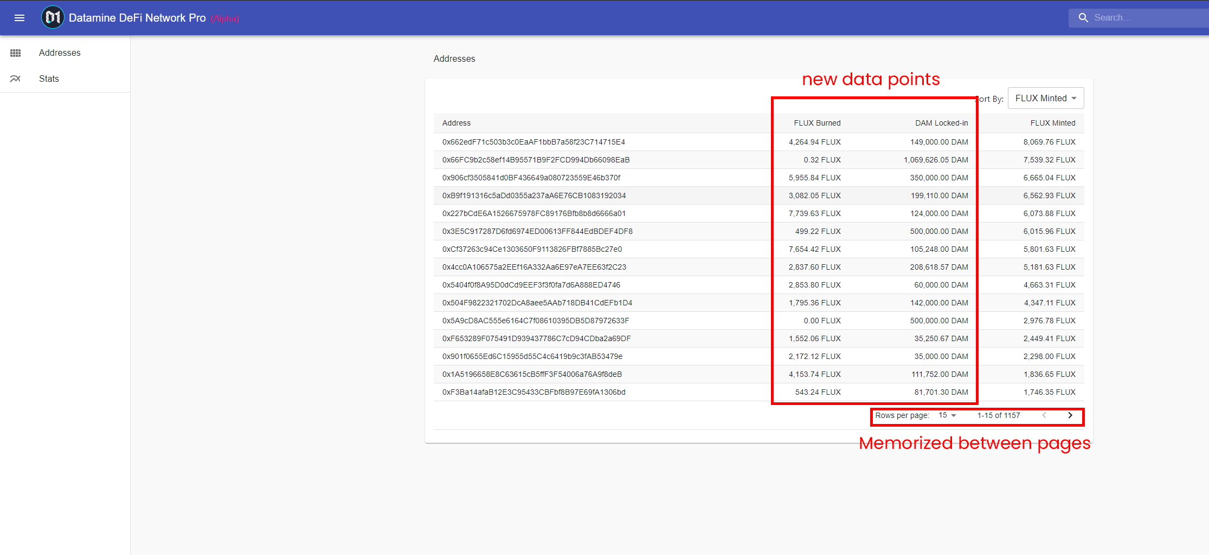Click the Addresses grid icon in sidebar
1209x555 pixels.
[16, 53]
